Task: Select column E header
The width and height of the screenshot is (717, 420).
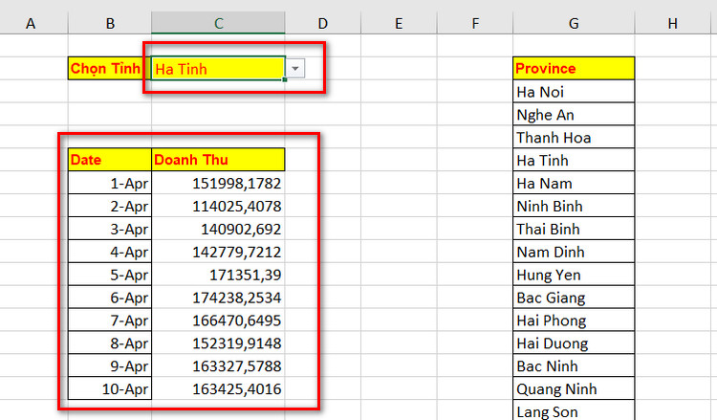Action: pyautogui.click(x=399, y=23)
